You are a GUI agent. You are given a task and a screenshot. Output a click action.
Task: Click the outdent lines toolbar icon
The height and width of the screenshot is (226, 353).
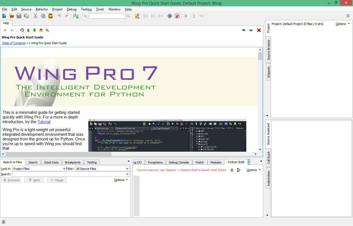(153, 16)
